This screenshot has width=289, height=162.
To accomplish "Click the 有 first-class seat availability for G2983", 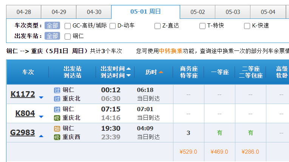I will 219,133.
